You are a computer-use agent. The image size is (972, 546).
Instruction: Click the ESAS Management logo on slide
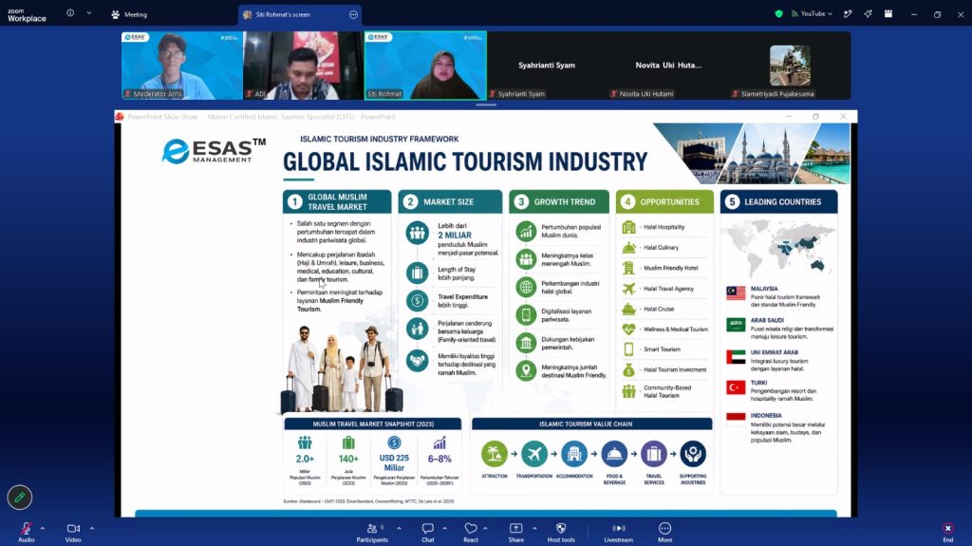coord(214,151)
